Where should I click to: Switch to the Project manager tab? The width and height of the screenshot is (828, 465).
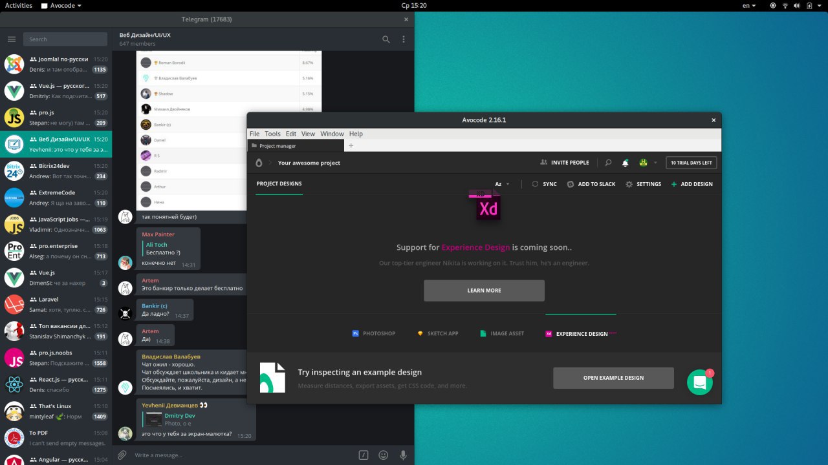(x=296, y=146)
